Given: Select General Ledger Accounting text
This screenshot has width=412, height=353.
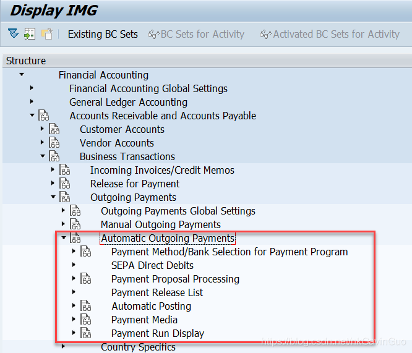Looking at the screenshot, I should click(128, 102).
